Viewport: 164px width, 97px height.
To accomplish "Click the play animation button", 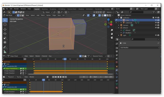I will (61, 77).
